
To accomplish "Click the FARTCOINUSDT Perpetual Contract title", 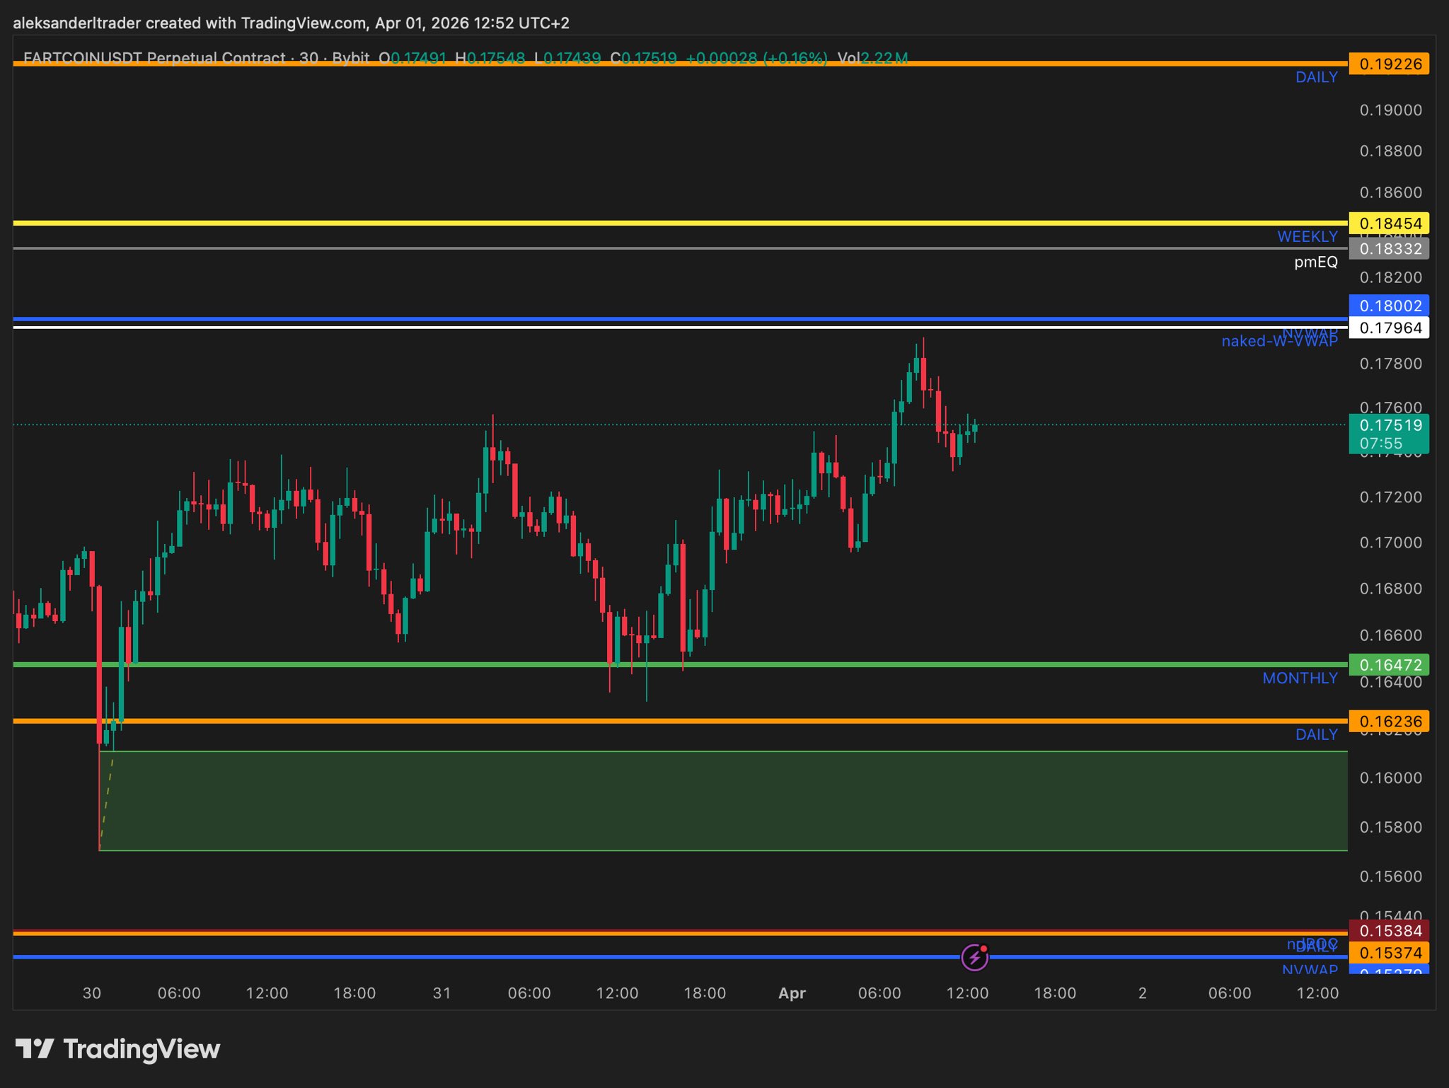I will 154,57.
